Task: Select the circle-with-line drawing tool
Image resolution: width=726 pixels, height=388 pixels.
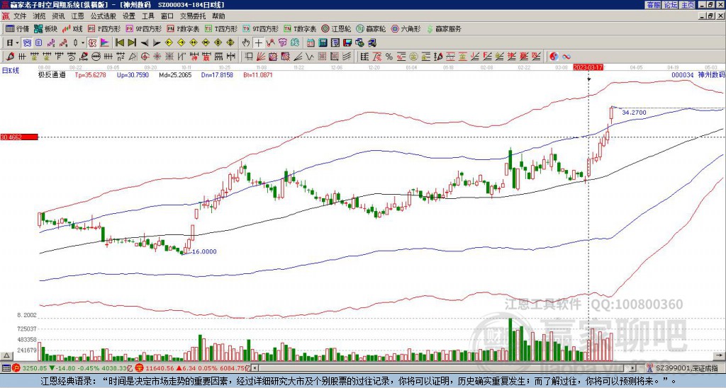Action: (x=96, y=57)
